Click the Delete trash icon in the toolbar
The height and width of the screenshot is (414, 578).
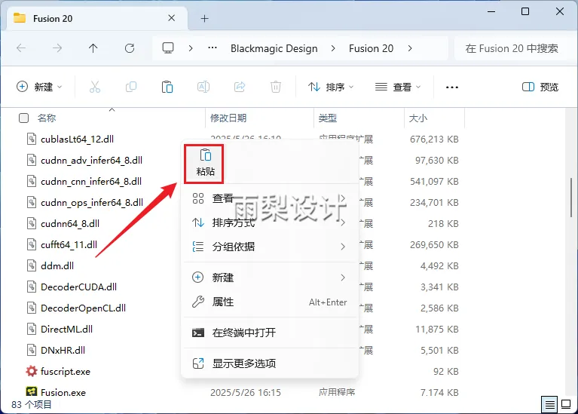point(276,87)
